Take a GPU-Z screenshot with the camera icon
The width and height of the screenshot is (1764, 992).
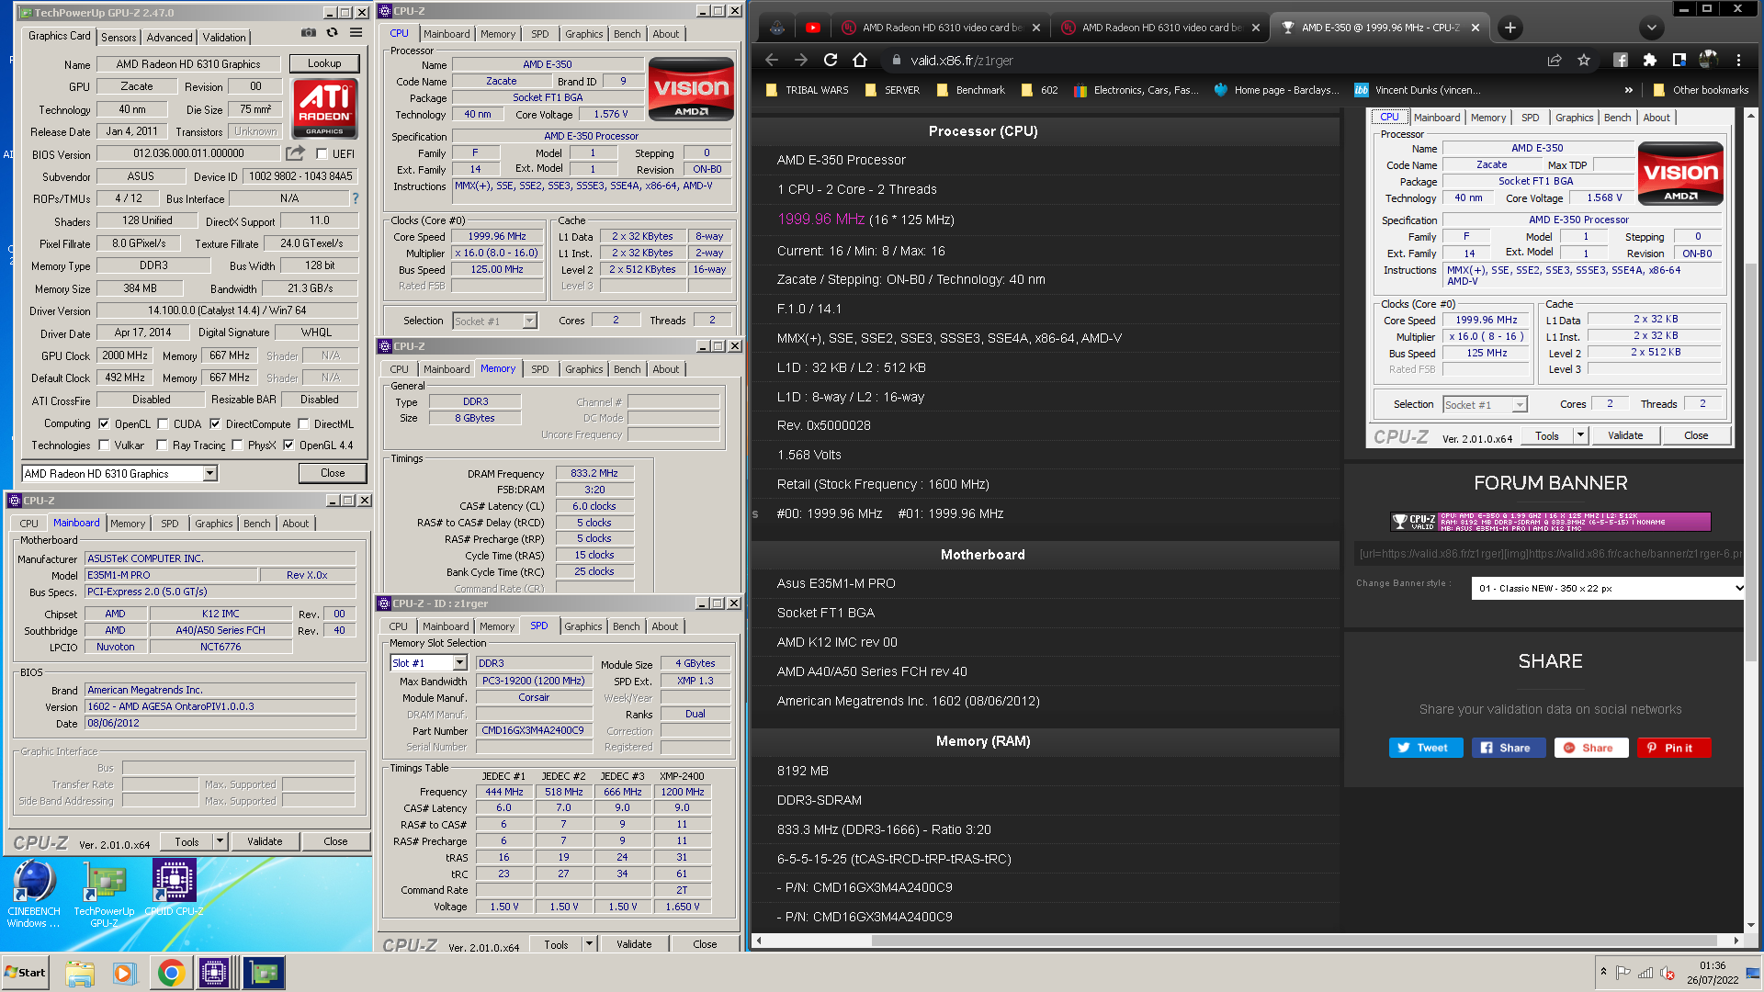pos(309,33)
